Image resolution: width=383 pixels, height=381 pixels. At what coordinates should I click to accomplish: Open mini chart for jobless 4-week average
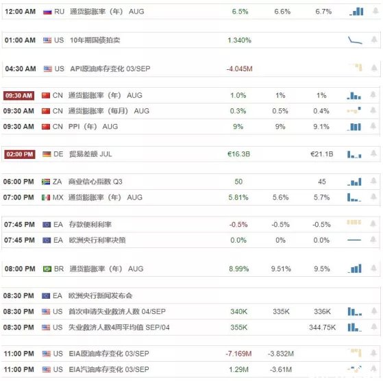pos(355,328)
